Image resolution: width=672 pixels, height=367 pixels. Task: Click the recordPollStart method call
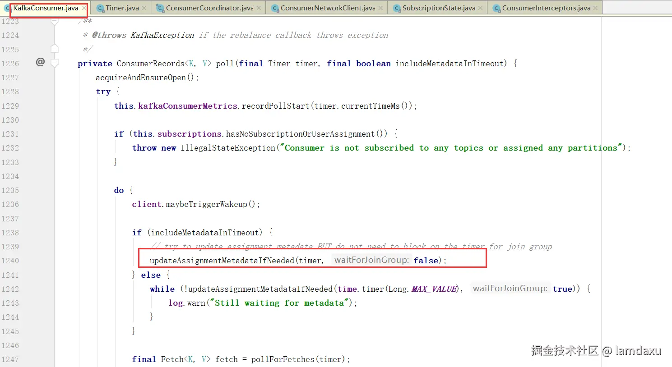[x=276, y=106]
